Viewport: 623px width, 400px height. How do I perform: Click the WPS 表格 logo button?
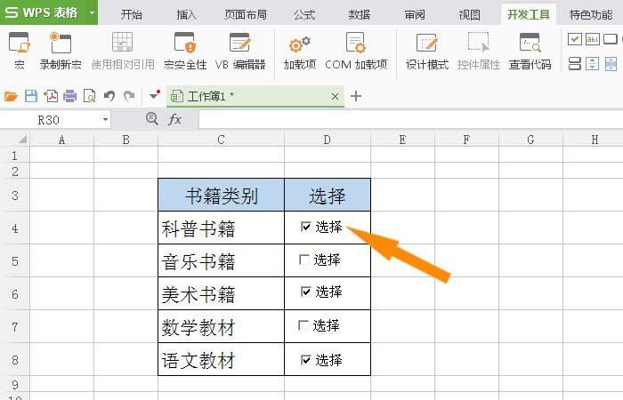click(42, 12)
